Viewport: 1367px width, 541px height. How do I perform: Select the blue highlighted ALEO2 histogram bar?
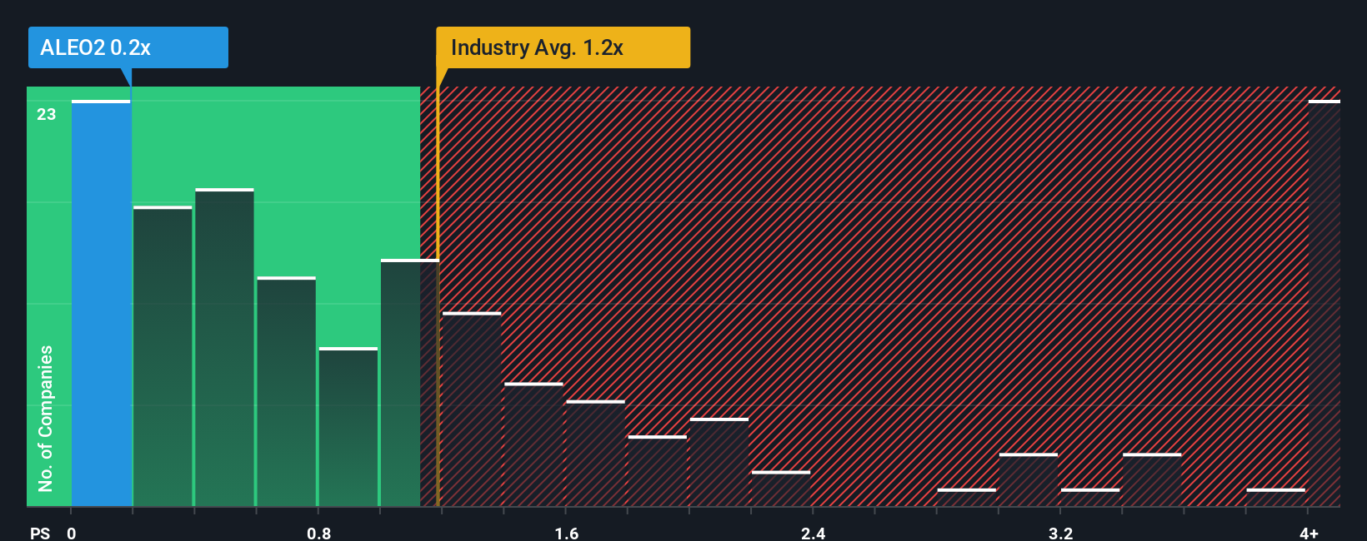(x=101, y=304)
